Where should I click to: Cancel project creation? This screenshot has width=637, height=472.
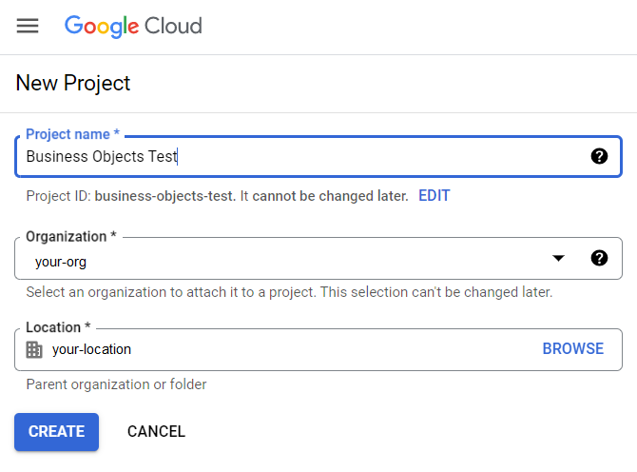156,431
